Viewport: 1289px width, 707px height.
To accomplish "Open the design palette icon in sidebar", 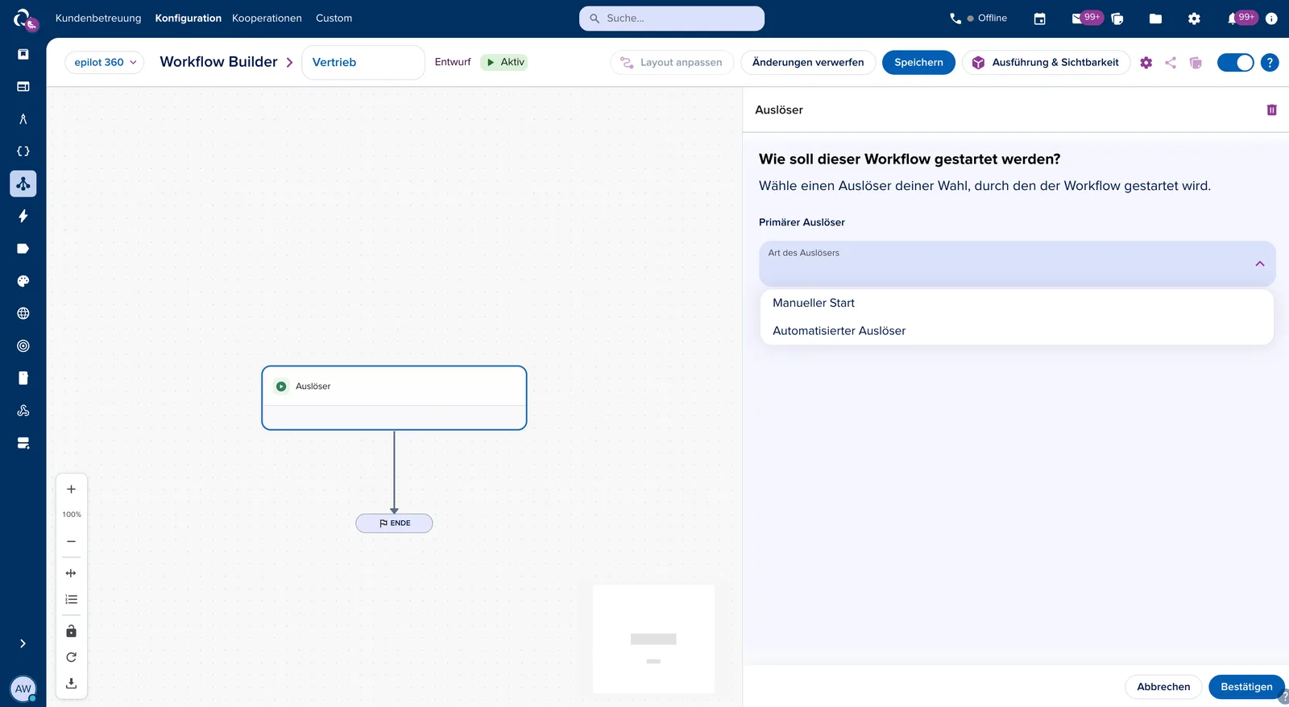I will (x=23, y=281).
